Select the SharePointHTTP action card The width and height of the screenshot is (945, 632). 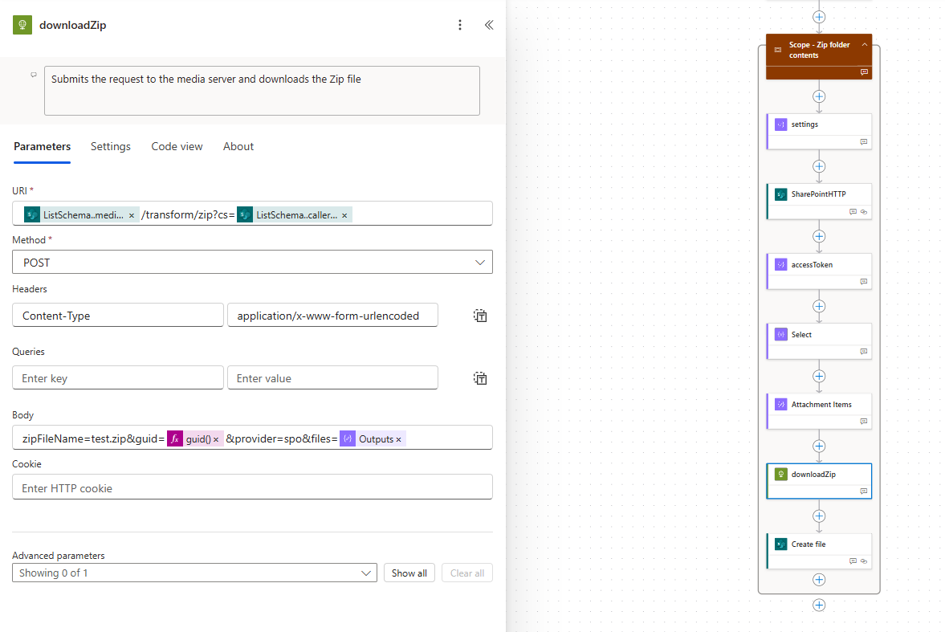[x=818, y=201]
